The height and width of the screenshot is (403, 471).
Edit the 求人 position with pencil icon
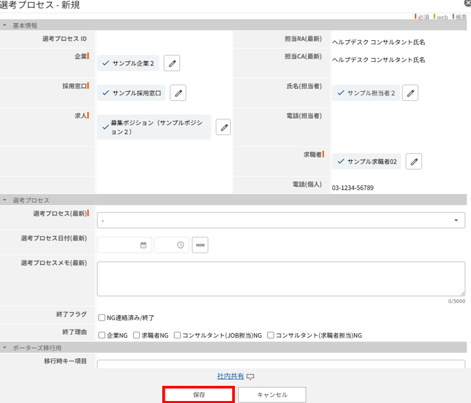[224, 127]
